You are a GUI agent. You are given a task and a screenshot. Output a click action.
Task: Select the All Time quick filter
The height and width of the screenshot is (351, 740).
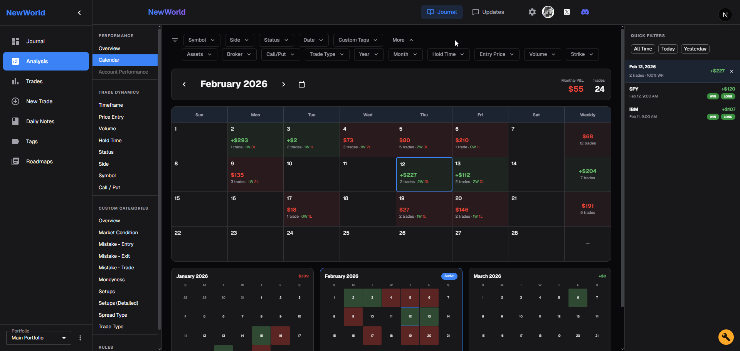coord(642,49)
